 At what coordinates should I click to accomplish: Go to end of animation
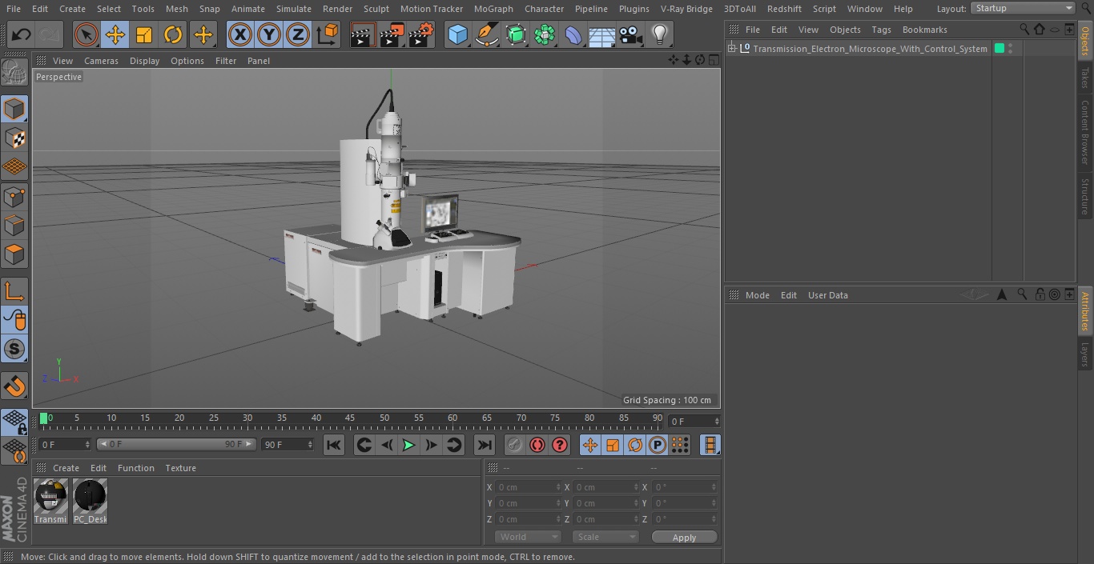pyautogui.click(x=485, y=445)
